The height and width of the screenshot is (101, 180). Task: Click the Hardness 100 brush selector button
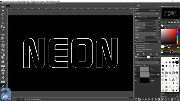(136, 17)
